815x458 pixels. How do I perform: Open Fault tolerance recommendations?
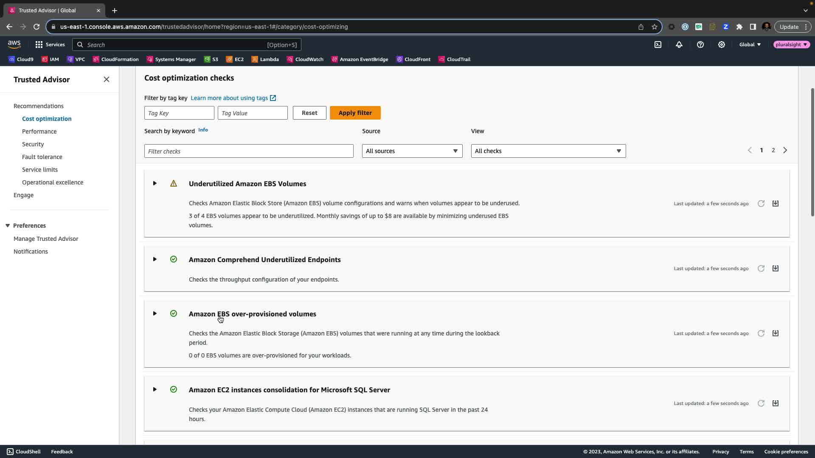[42, 157]
